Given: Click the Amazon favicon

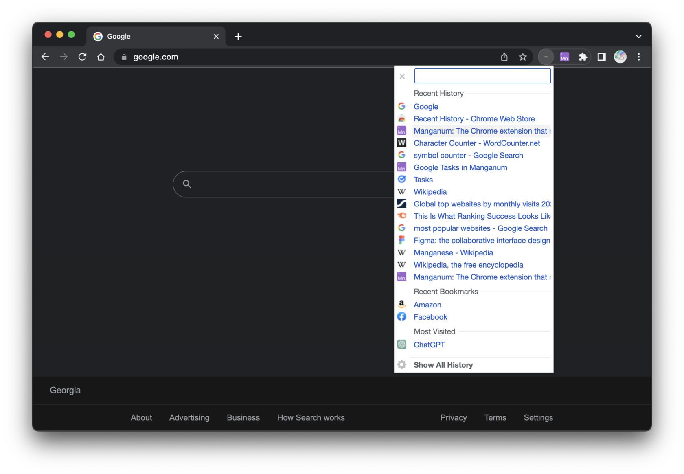Looking at the screenshot, I should (x=401, y=304).
